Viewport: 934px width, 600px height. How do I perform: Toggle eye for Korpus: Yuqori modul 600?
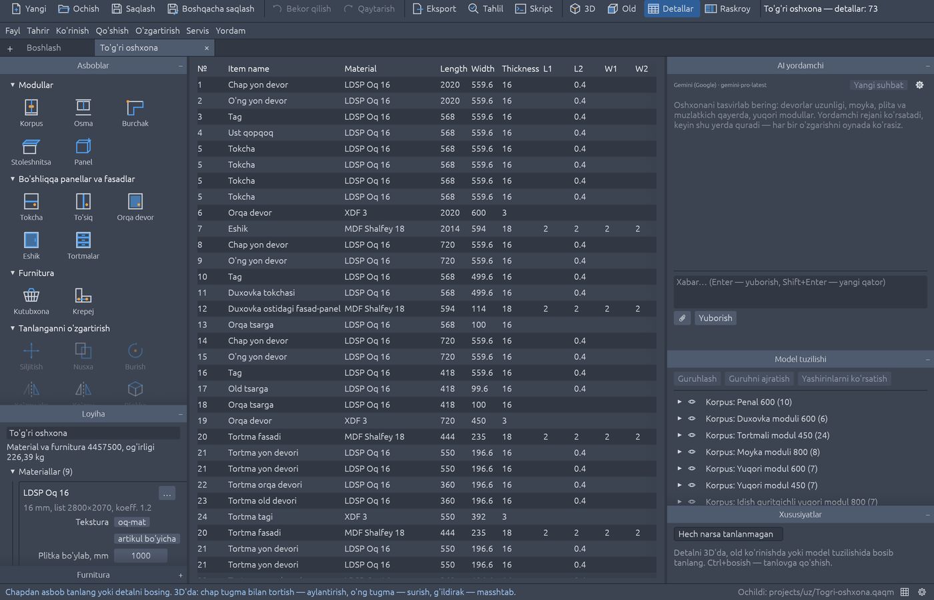(x=692, y=469)
